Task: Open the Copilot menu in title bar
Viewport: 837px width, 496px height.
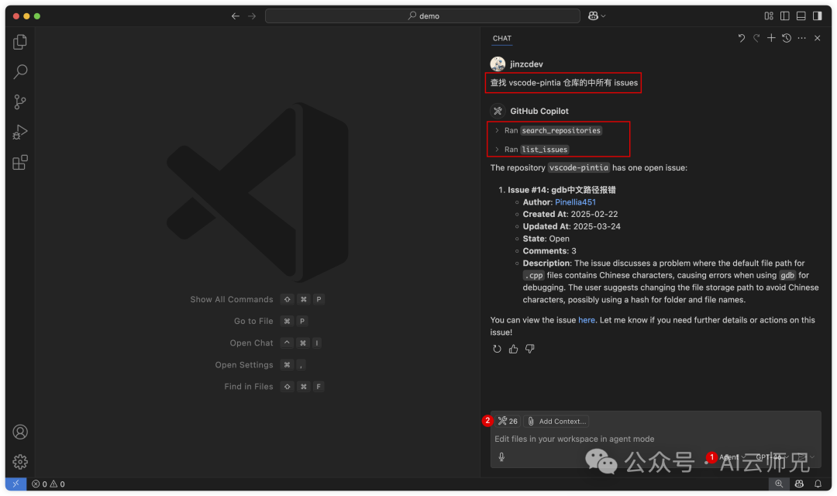Action: point(597,16)
